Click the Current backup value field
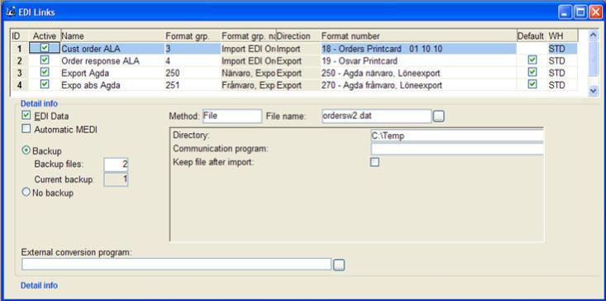Screen dimensions: 606x301 tap(116, 179)
